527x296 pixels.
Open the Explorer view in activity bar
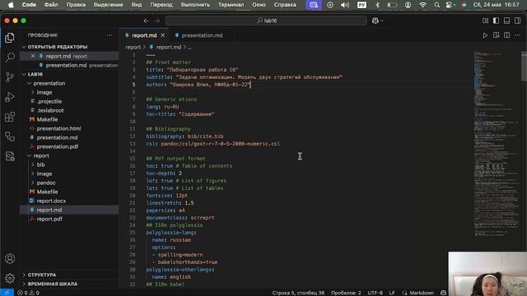(x=10, y=38)
